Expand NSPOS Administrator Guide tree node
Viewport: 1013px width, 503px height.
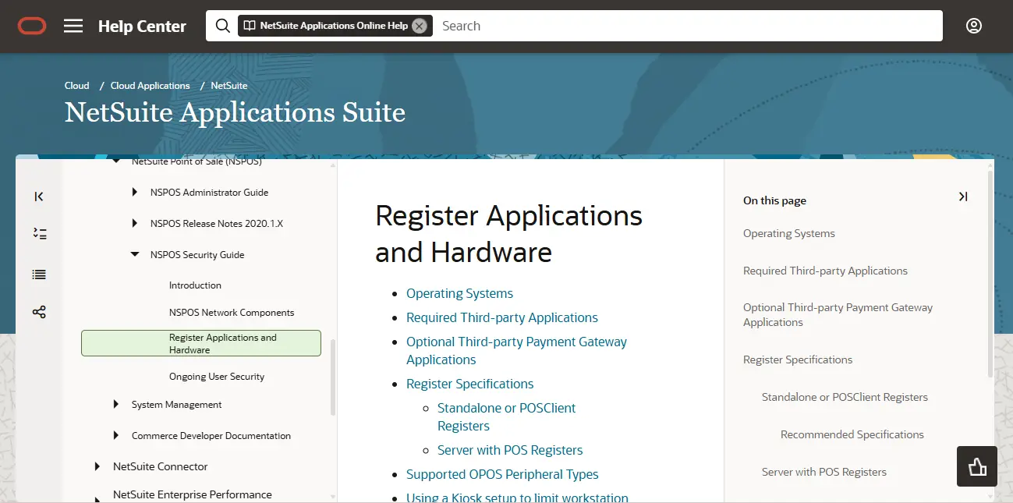click(135, 193)
